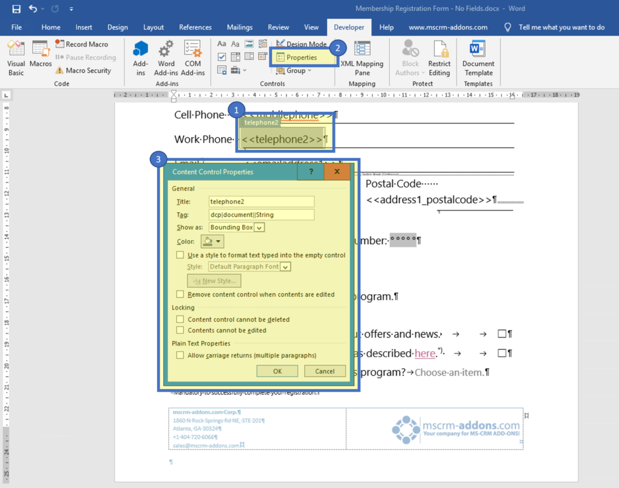The width and height of the screenshot is (619, 488).
Task: Click the here hyperlink in the document
Action: pyautogui.click(x=426, y=353)
